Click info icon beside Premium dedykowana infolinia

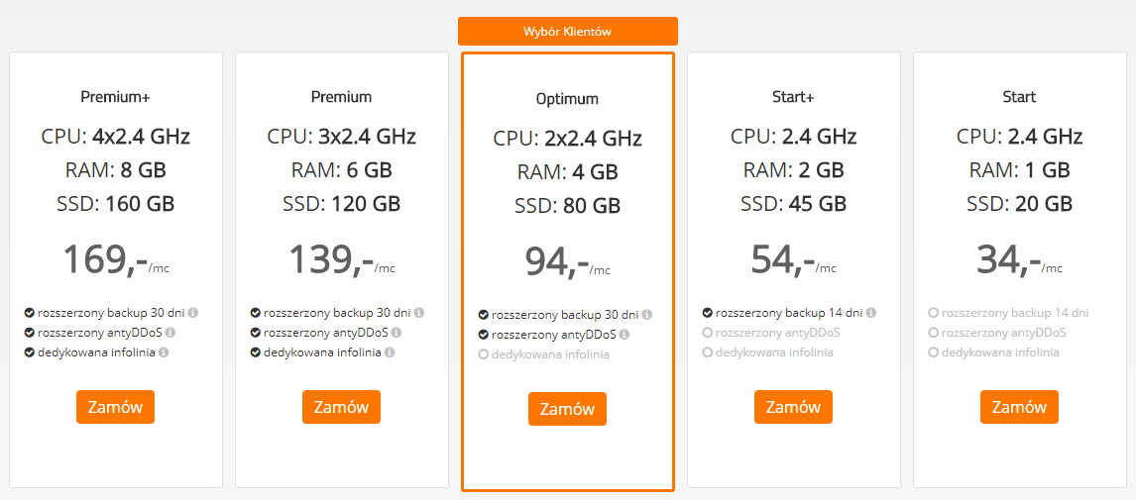click(390, 352)
